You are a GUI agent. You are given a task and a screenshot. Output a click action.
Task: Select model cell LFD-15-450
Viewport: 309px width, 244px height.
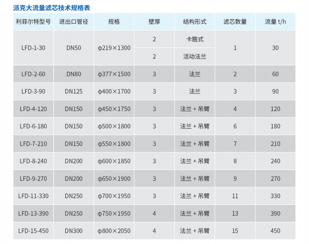33,231
